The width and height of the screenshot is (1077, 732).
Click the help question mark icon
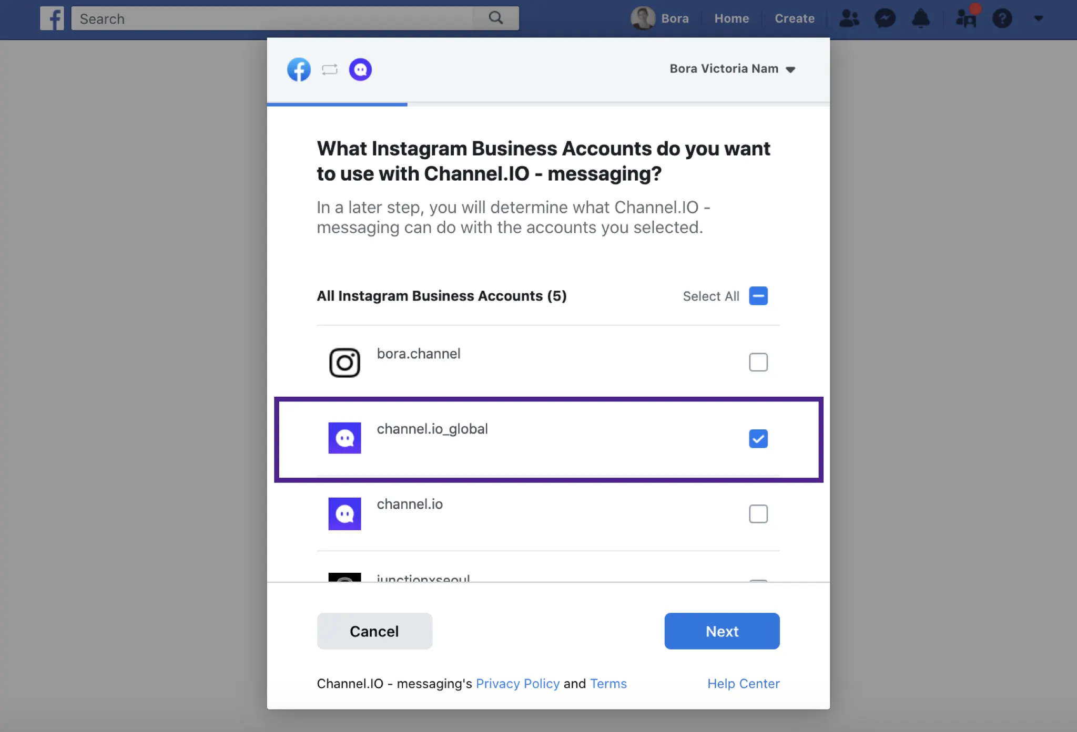[1002, 18]
